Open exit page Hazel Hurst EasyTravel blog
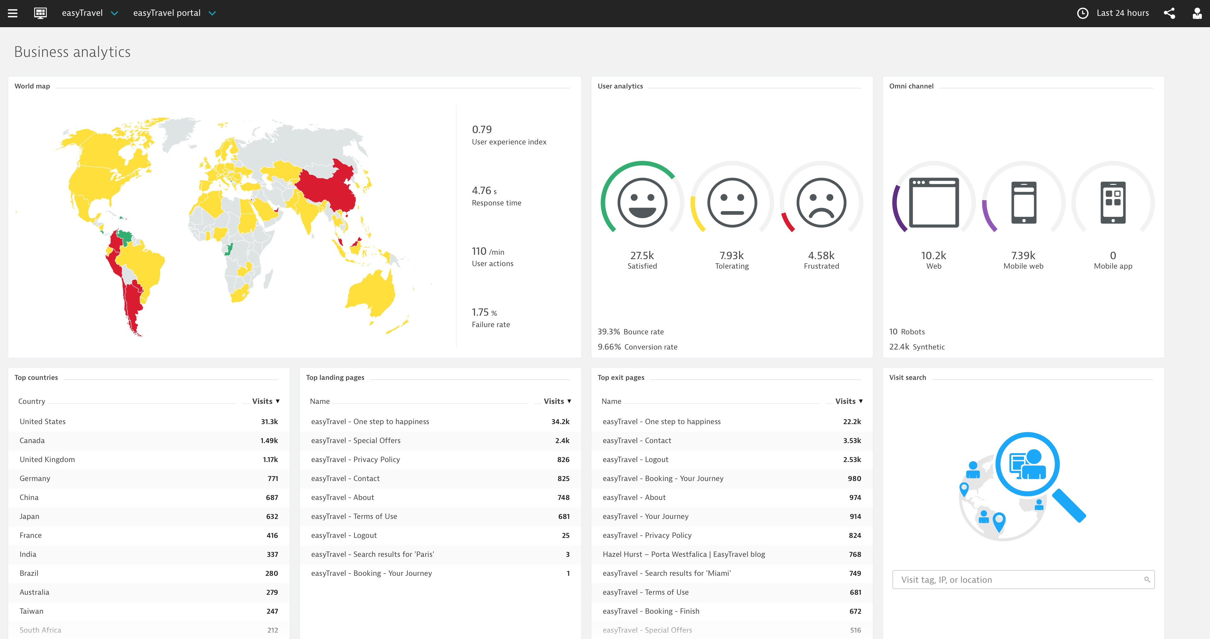The height and width of the screenshot is (639, 1210). point(683,554)
